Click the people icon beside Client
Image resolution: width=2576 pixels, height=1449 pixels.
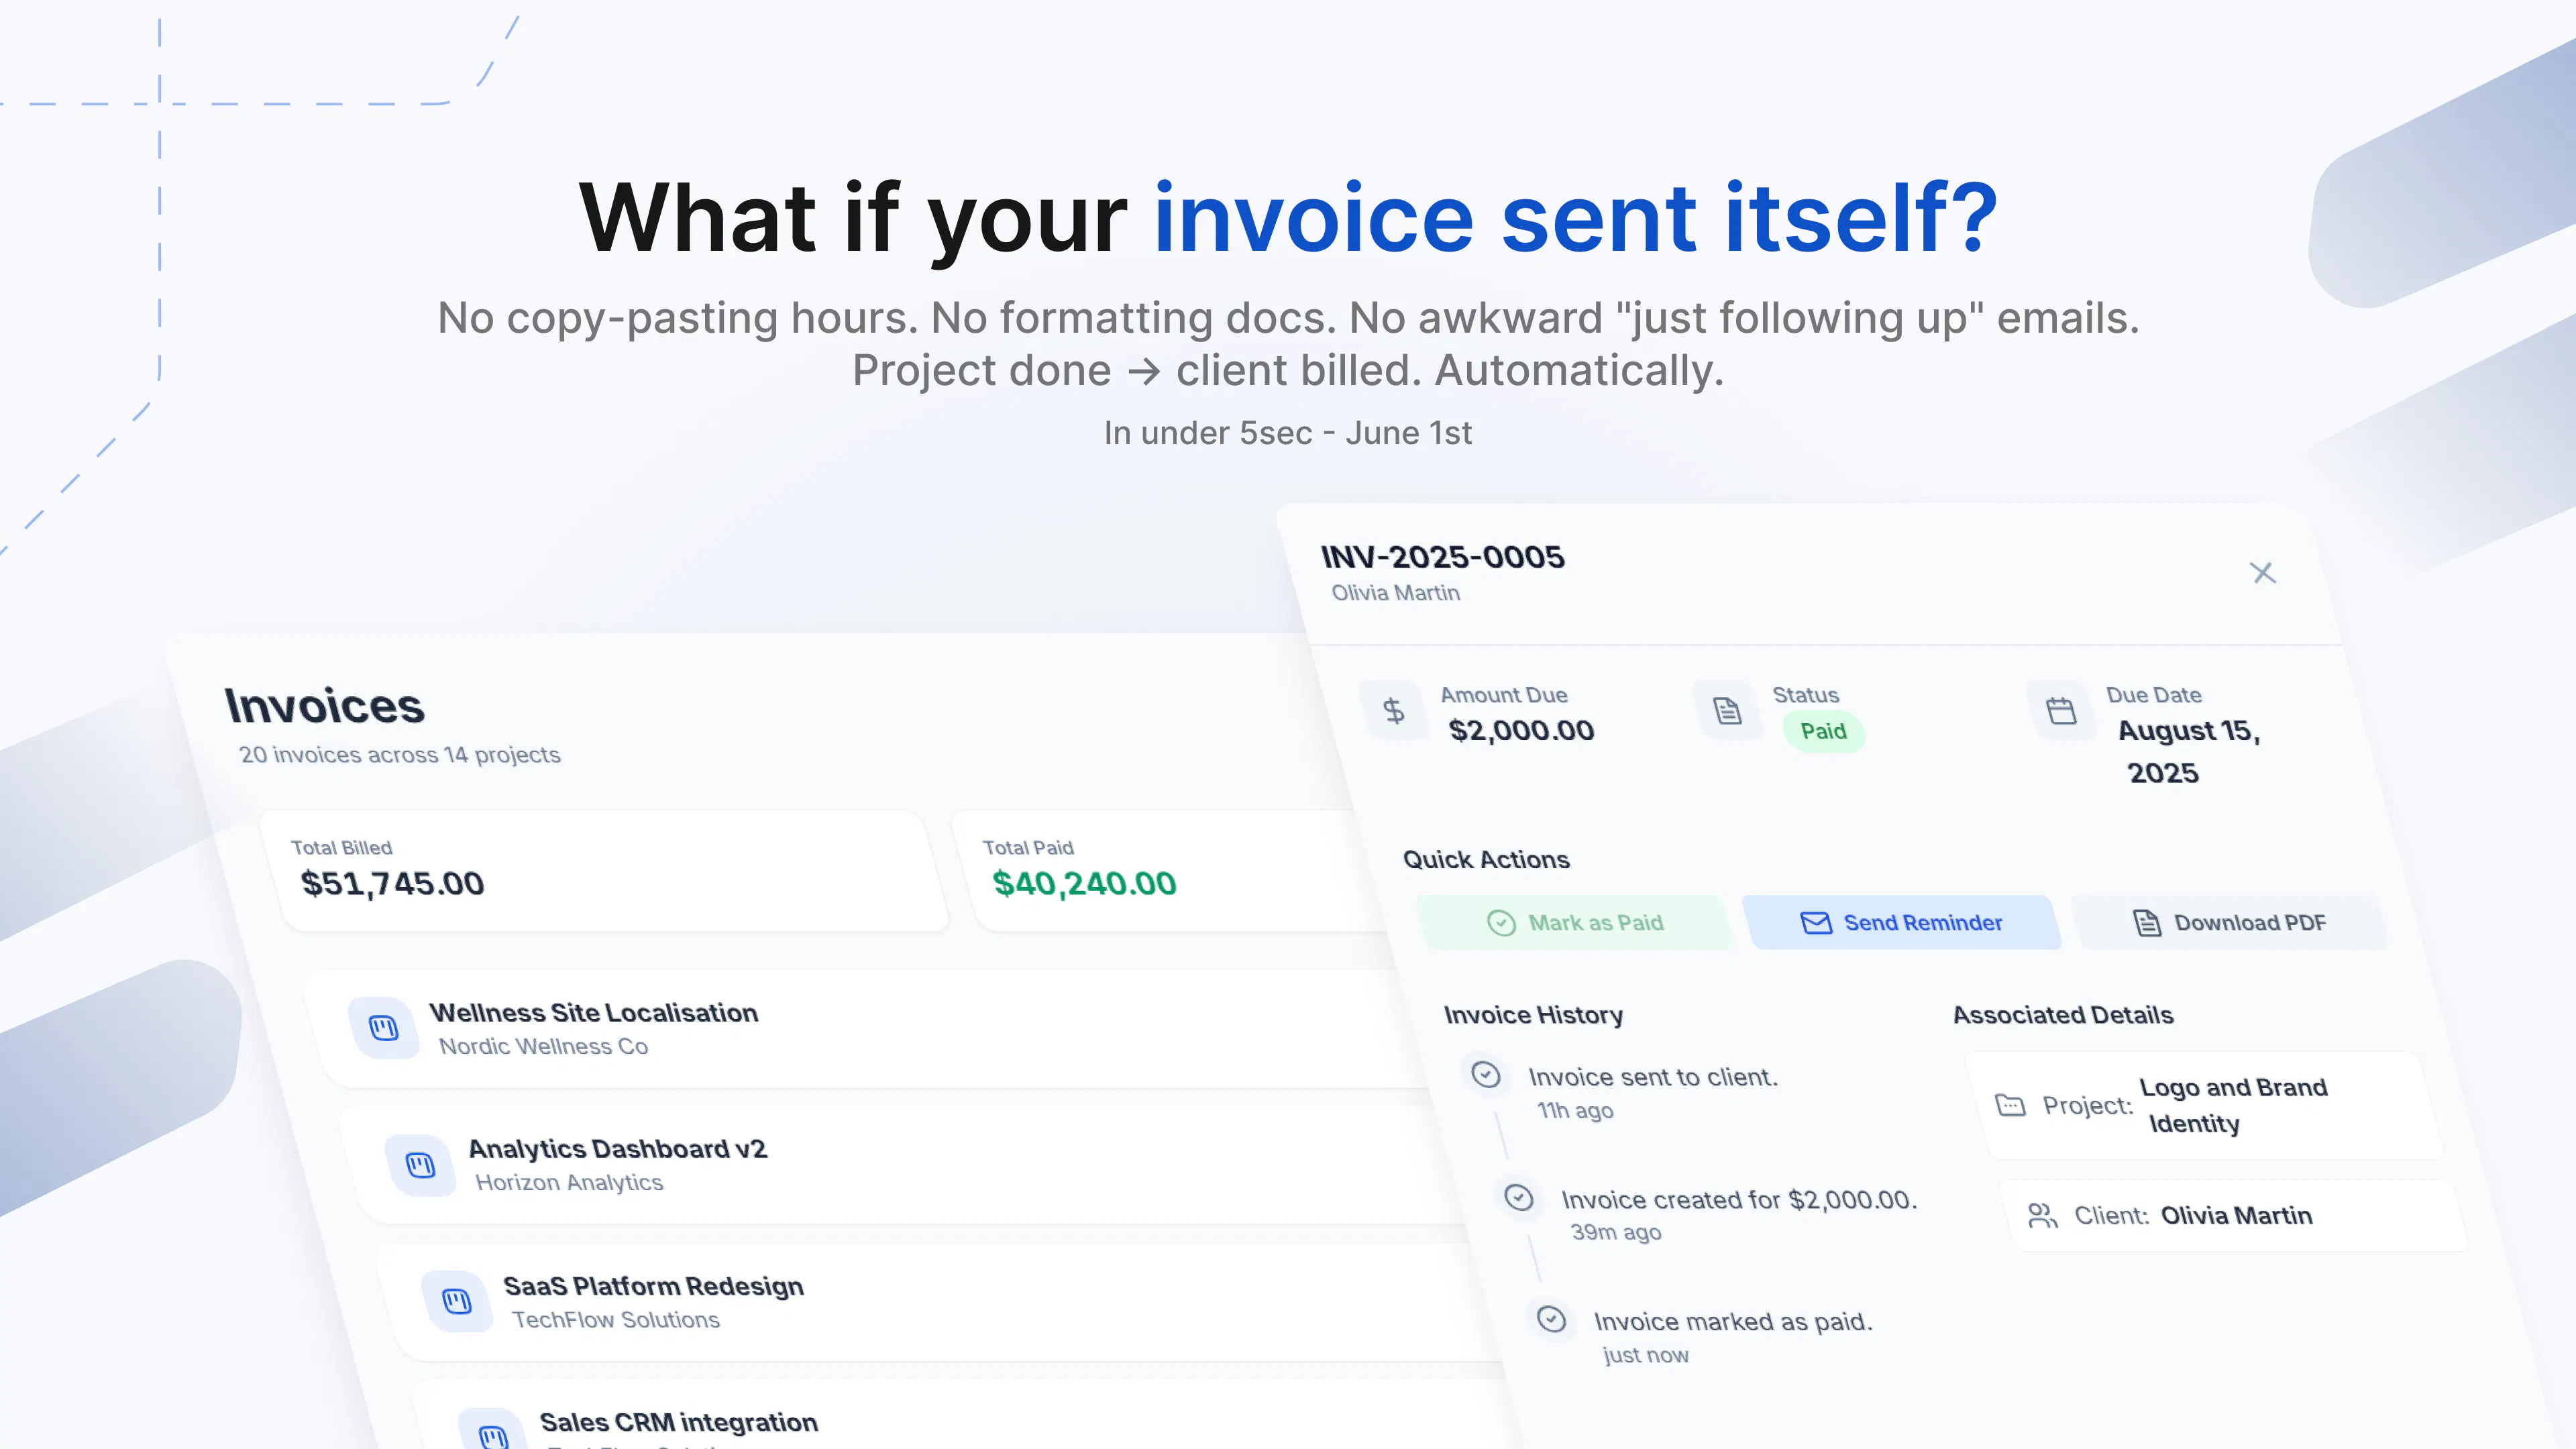tap(2042, 1215)
